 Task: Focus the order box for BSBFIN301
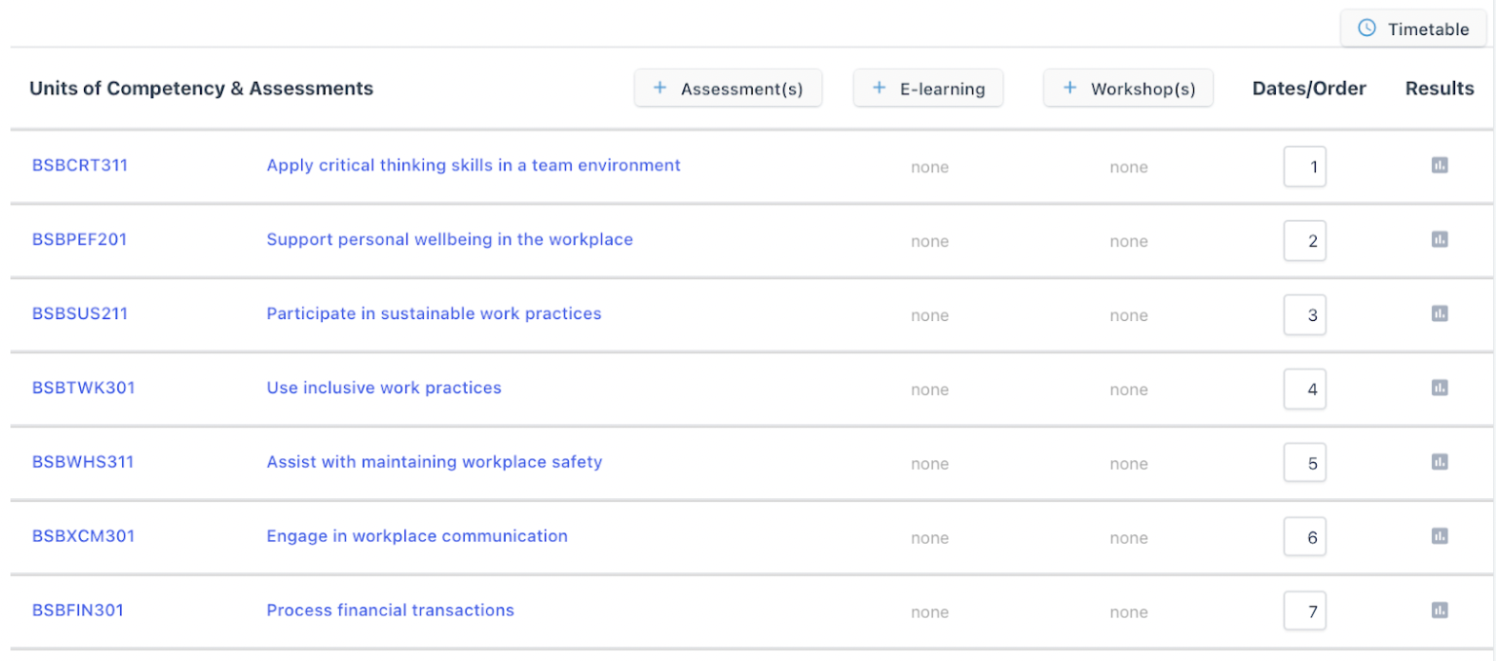[x=1304, y=611]
